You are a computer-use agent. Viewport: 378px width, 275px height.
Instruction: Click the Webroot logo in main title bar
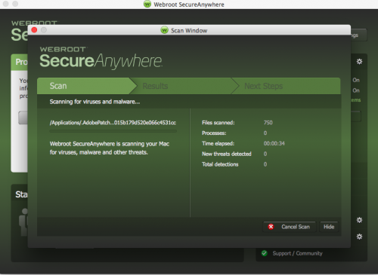tap(147, 5)
